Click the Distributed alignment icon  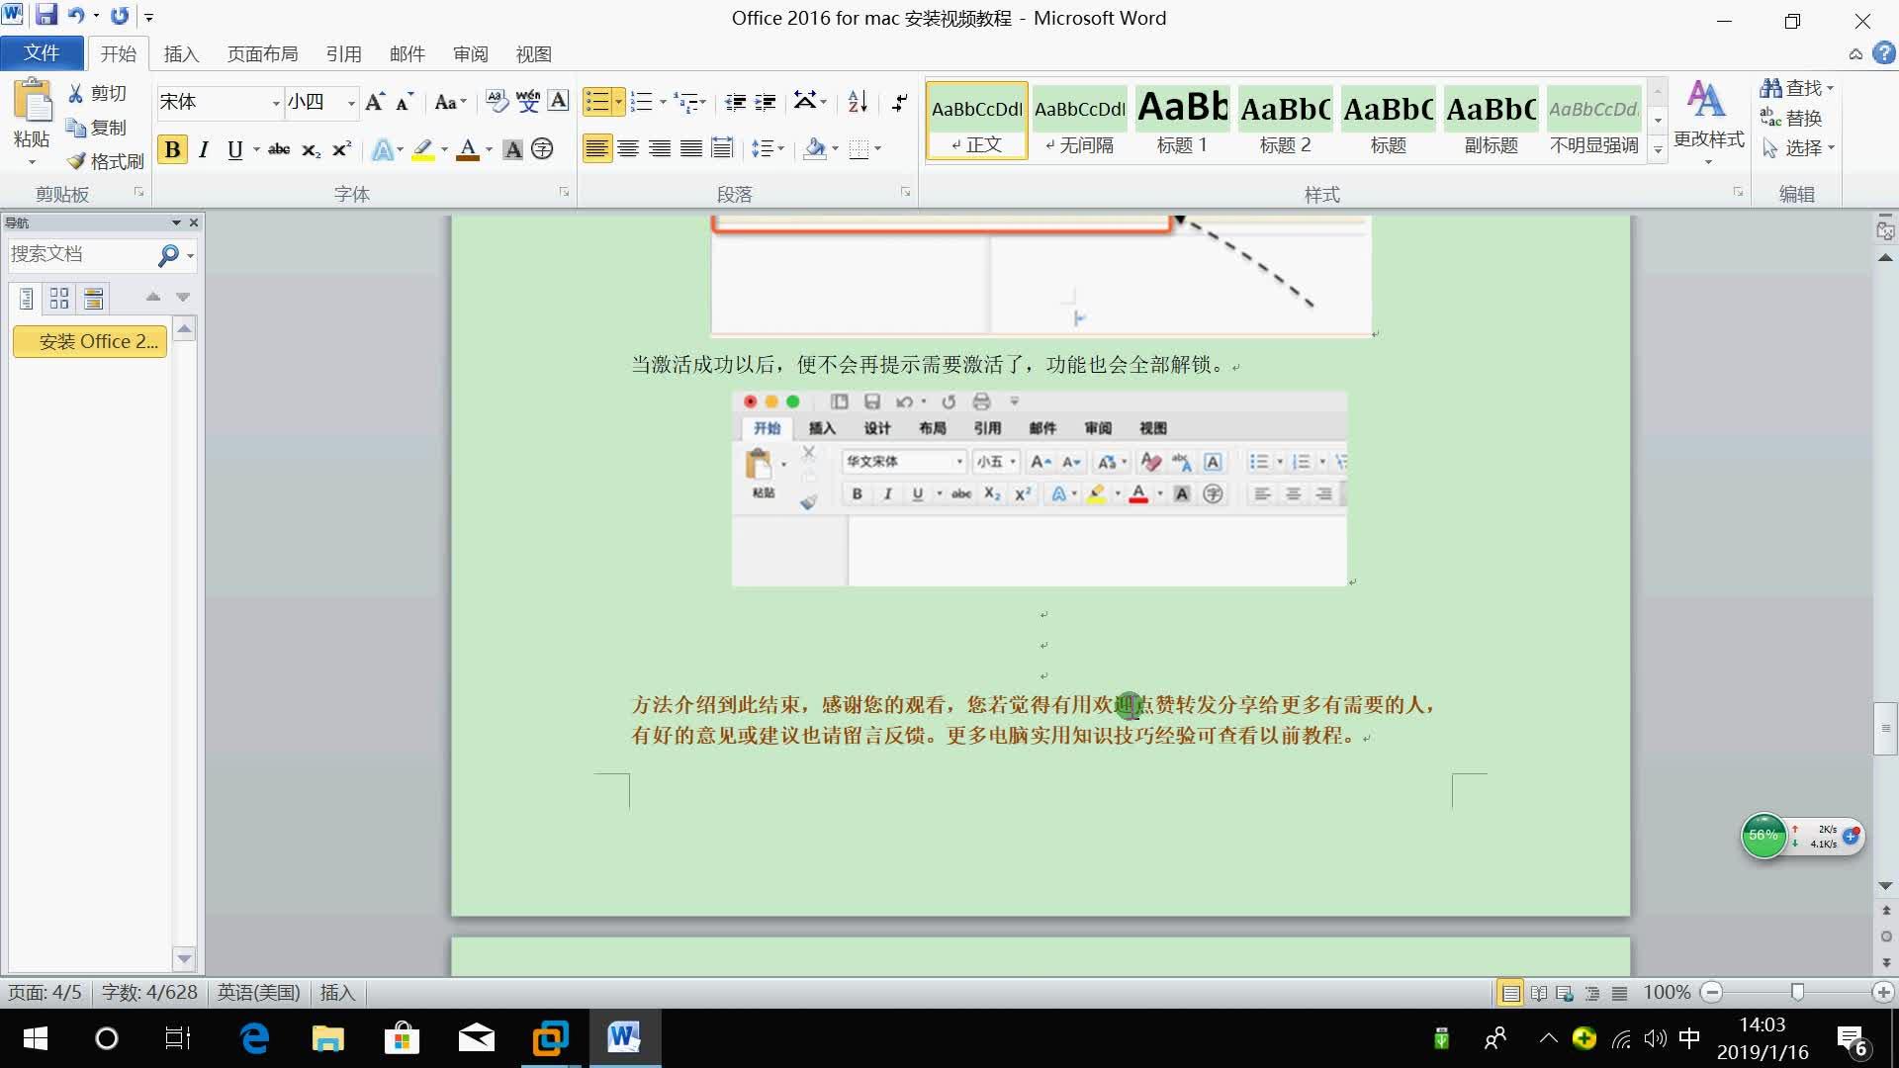coord(723,149)
